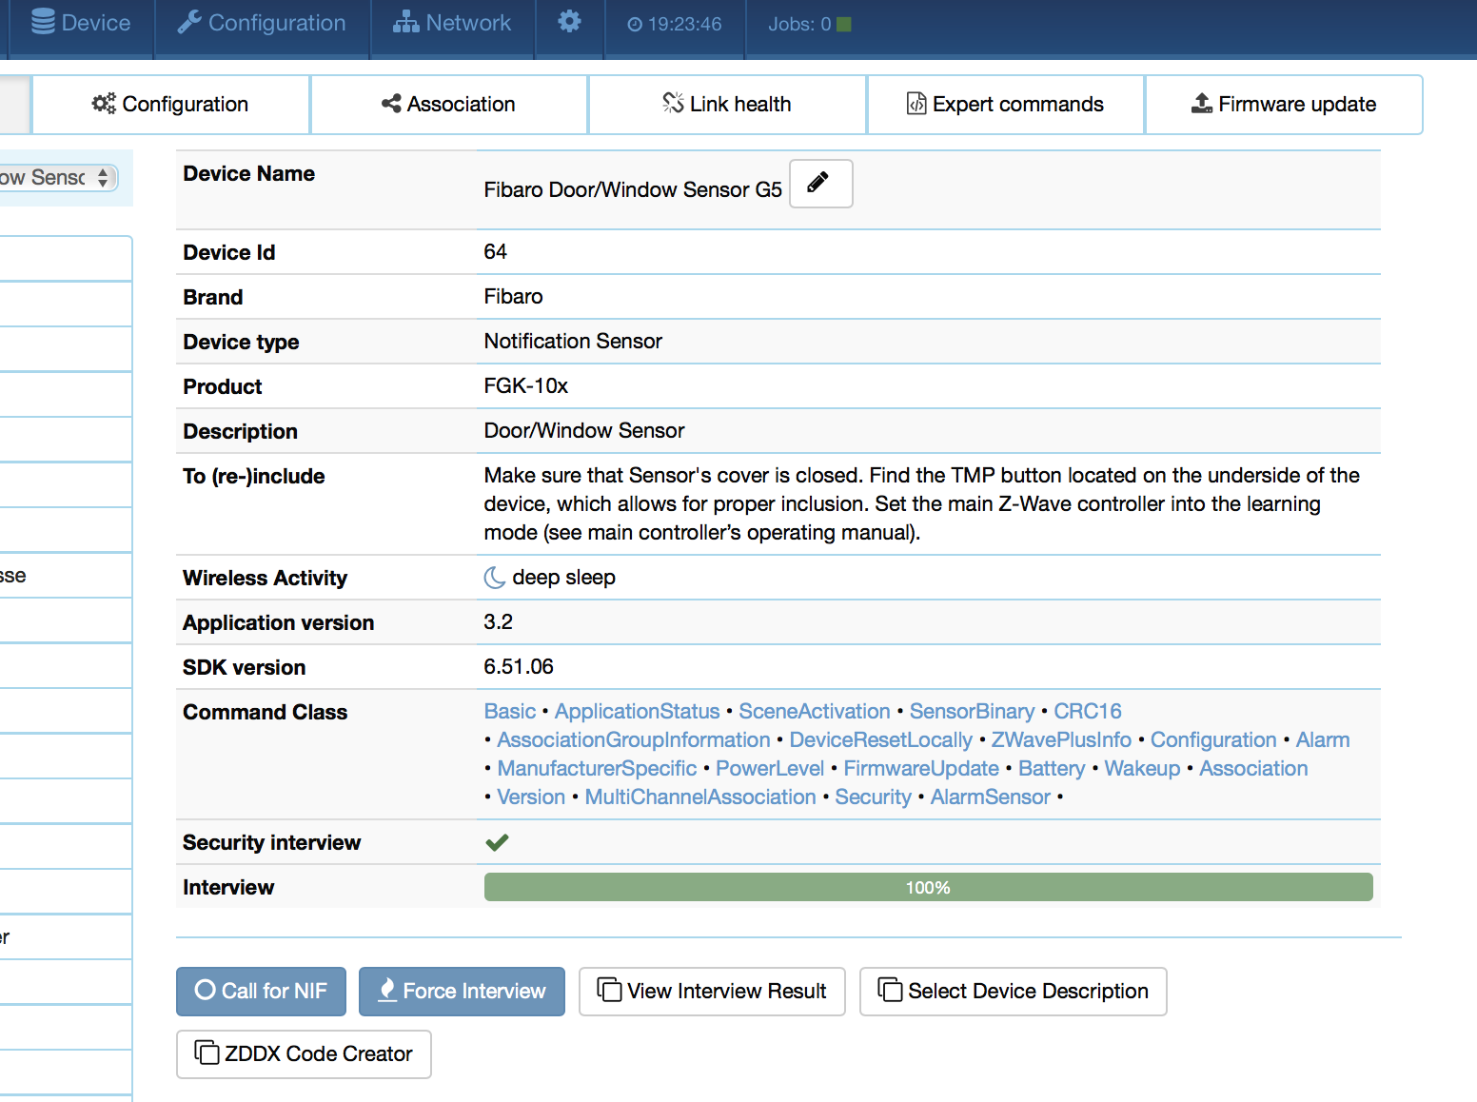Screen dimensions: 1477x1102
Task: Click the clock time 19:23:46
Action: 675,24
